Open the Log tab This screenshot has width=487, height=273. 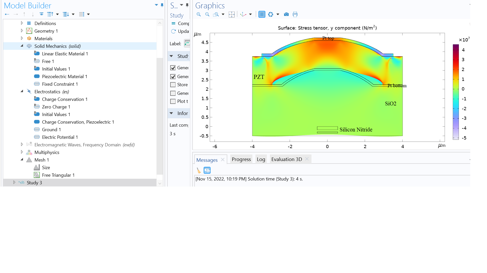click(x=261, y=159)
